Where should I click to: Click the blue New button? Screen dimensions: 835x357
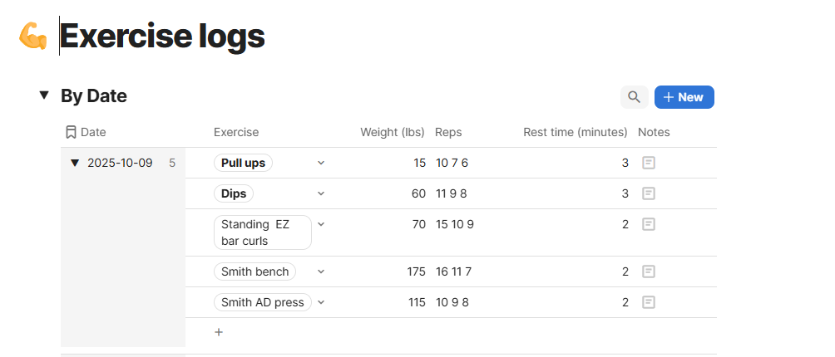[684, 97]
